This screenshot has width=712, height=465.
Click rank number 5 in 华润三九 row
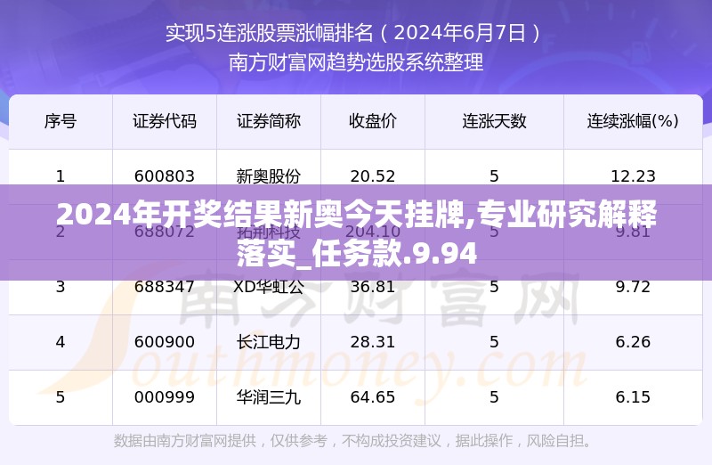pyautogui.click(x=61, y=397)
